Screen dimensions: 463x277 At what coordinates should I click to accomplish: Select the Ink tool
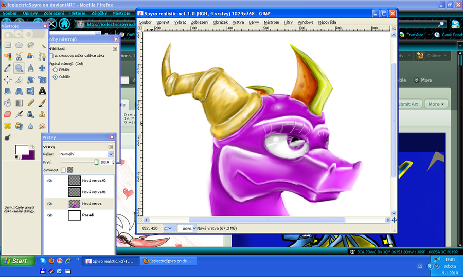(31, 114)
